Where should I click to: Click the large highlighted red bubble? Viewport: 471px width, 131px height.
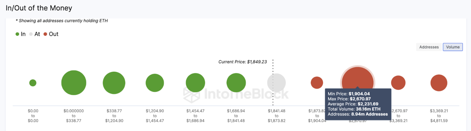(x=358, y=78)
